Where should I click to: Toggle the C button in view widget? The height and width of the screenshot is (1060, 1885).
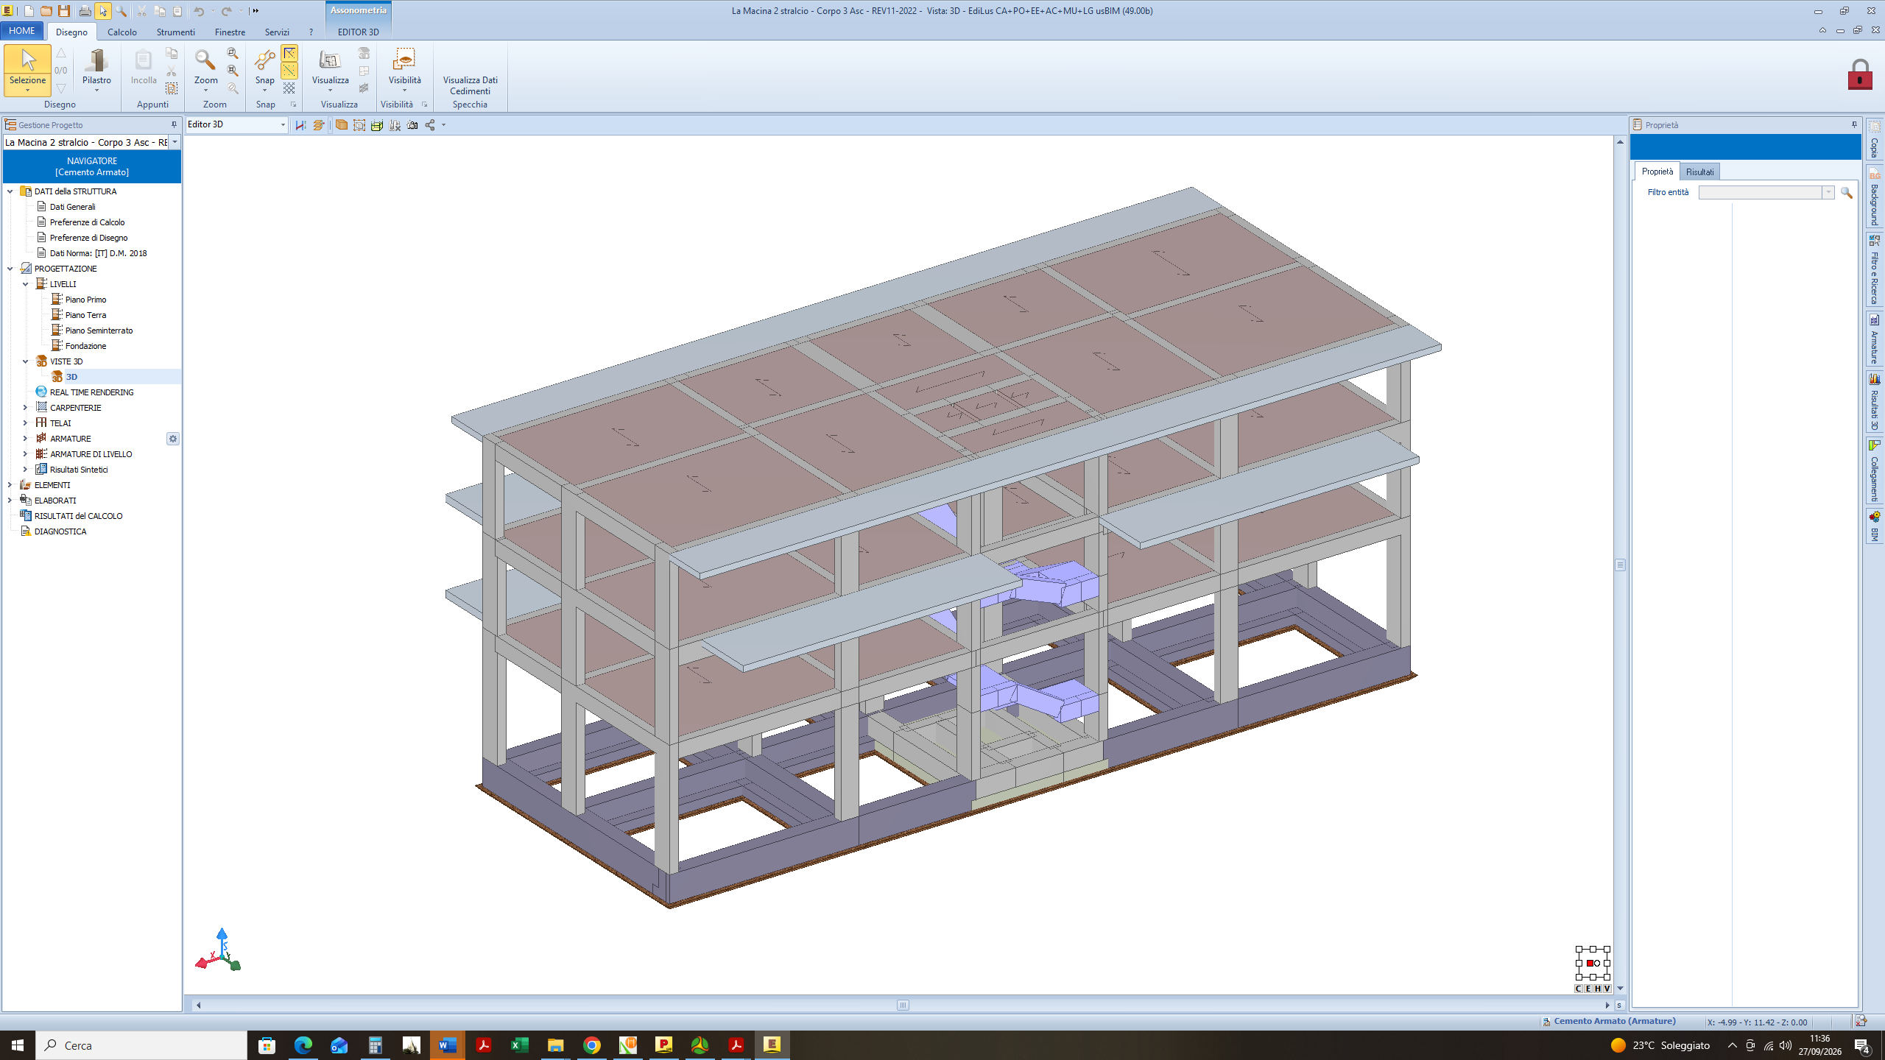(x=1578, y=989)
